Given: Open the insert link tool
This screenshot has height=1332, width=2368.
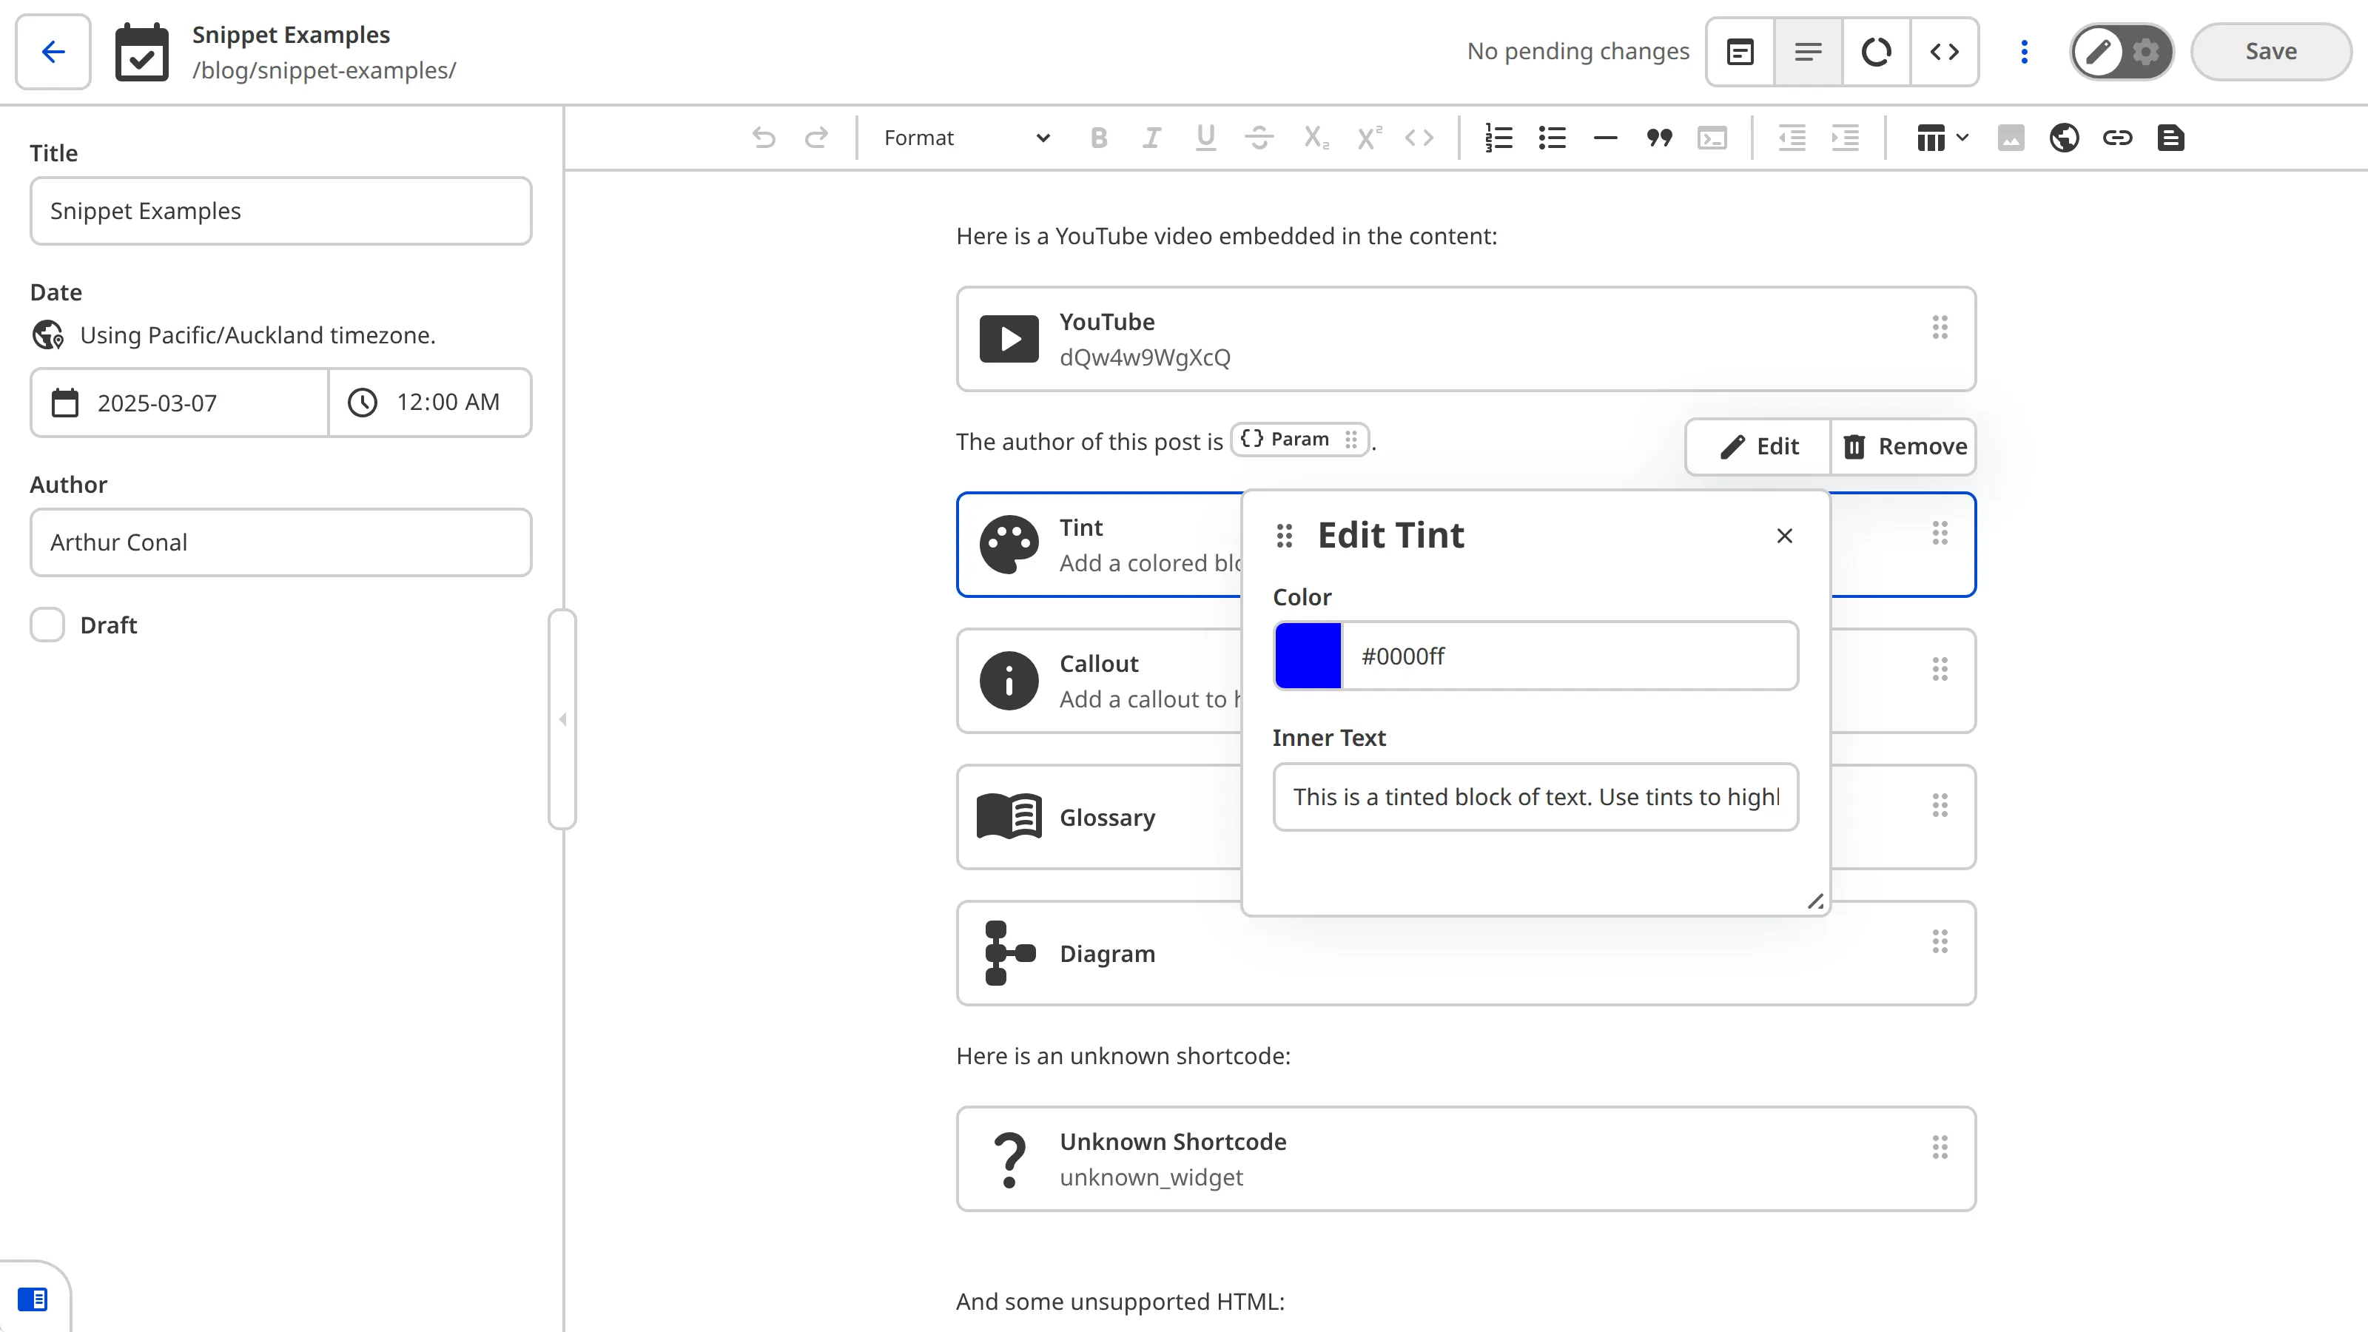Looking at the screenshot, I should 2118,138.
